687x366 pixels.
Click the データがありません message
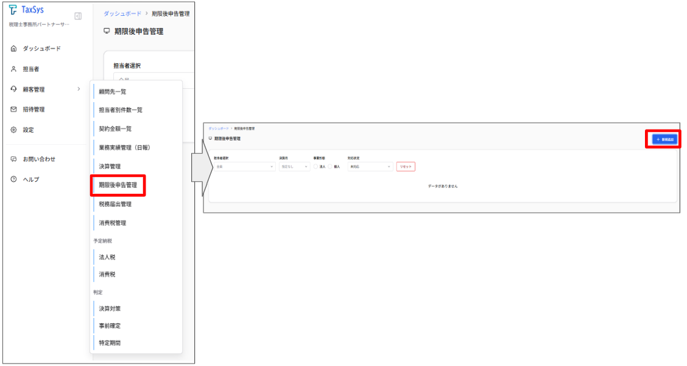coord(443,186)
